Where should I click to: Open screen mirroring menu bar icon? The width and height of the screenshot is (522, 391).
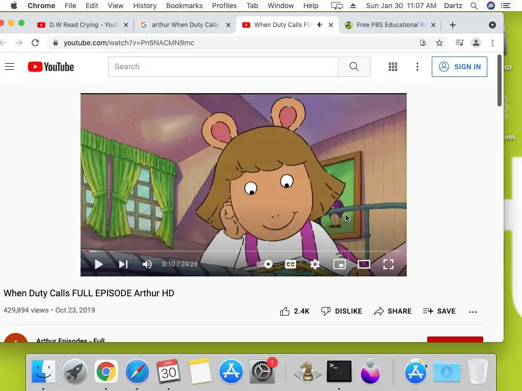(337, 6)
